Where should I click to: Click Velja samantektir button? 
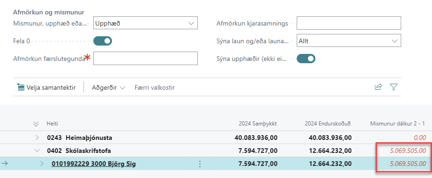[x=46, y=88]
